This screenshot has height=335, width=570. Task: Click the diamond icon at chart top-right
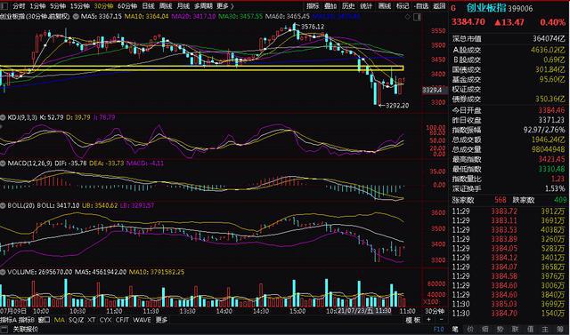coord(408,17)
